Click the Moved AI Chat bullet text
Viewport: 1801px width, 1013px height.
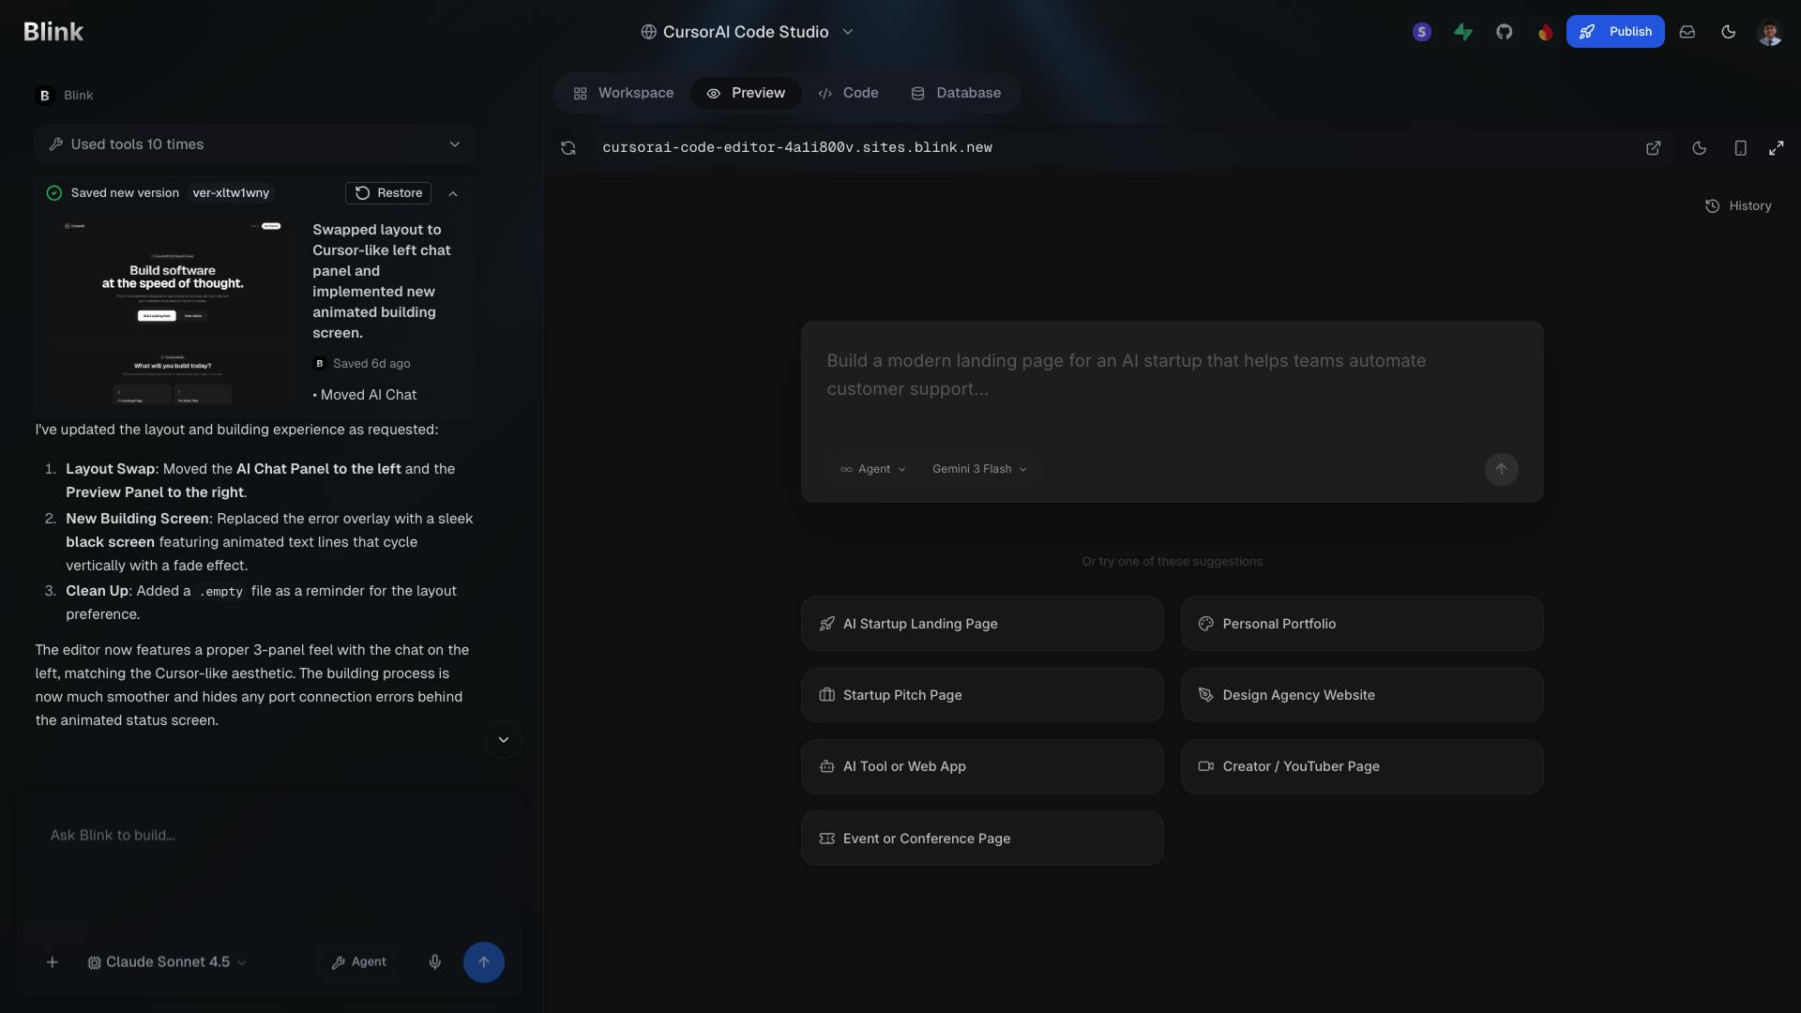(x=365, y=395)
